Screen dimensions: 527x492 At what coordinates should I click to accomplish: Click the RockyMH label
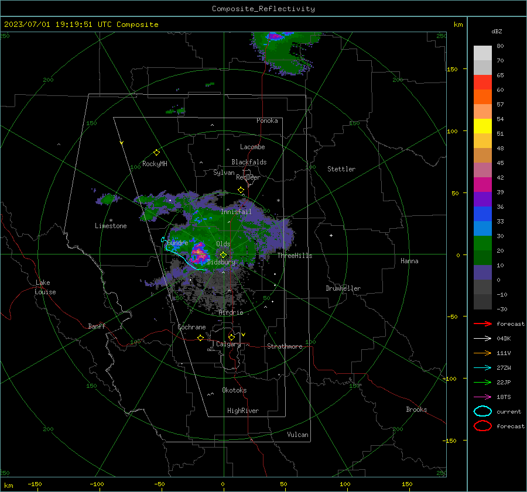click(x=155, y=164)
